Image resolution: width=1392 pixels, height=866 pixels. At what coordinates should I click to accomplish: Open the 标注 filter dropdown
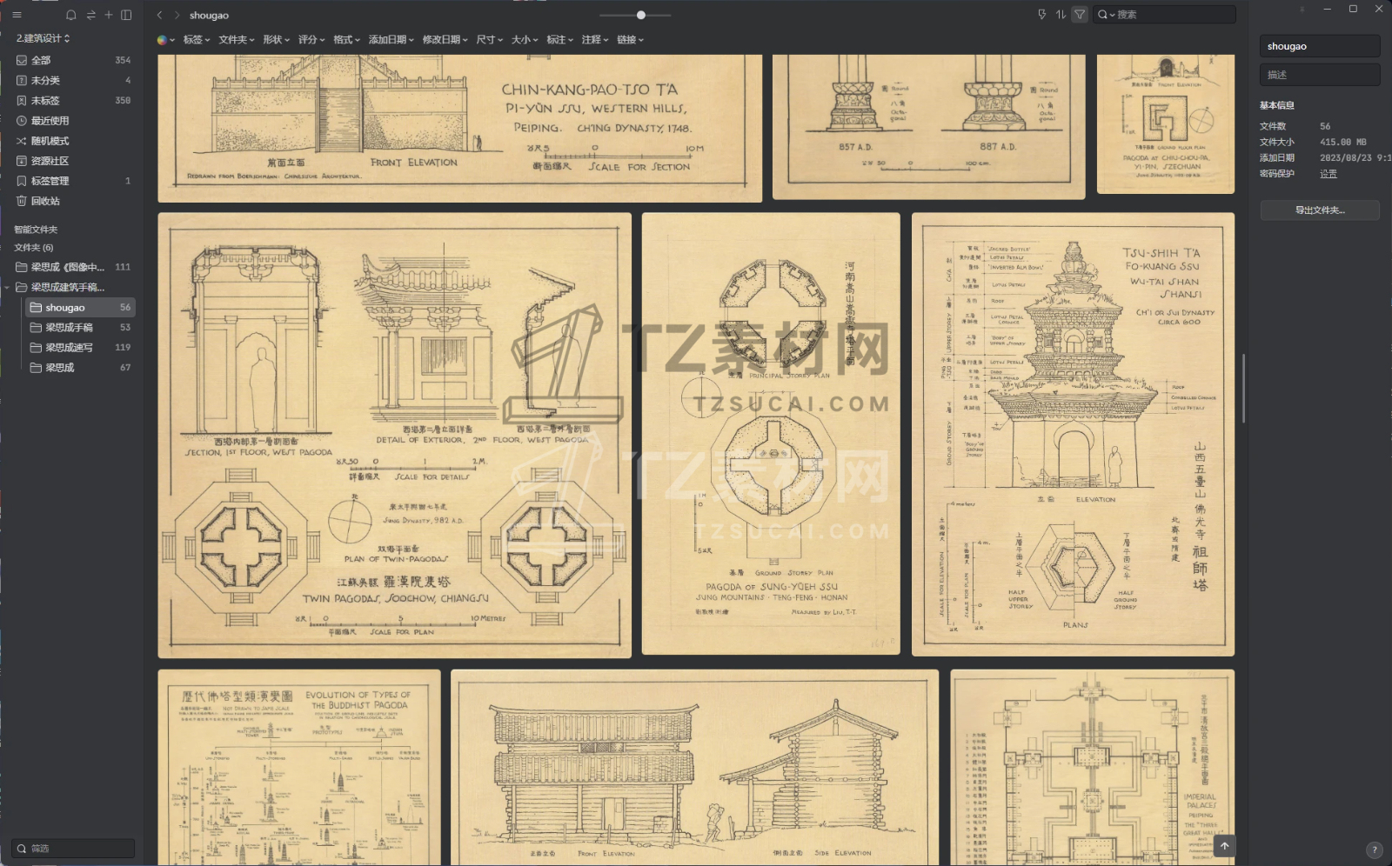[x=560, y=39]
